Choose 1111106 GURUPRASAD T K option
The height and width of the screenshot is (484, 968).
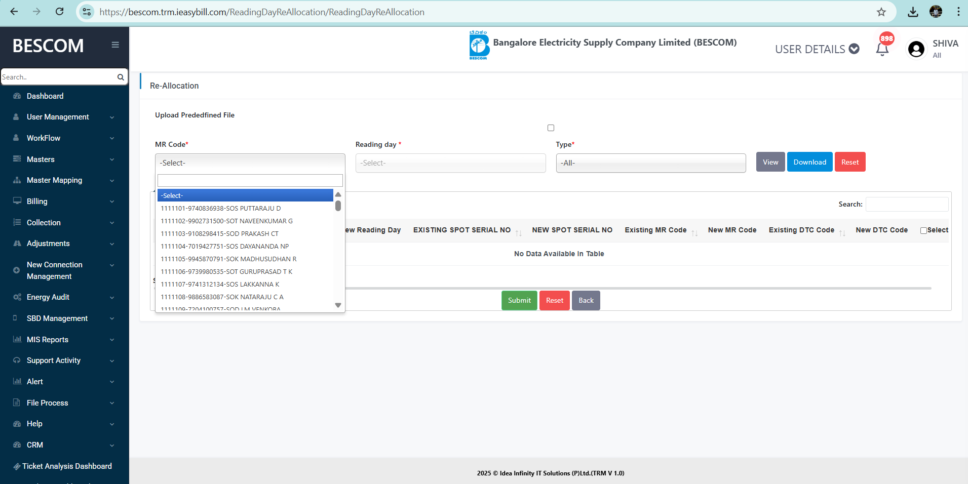(x=245, y=271)
